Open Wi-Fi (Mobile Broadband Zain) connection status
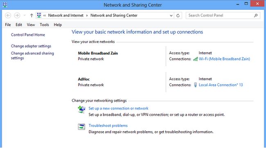 coord(224,59)
